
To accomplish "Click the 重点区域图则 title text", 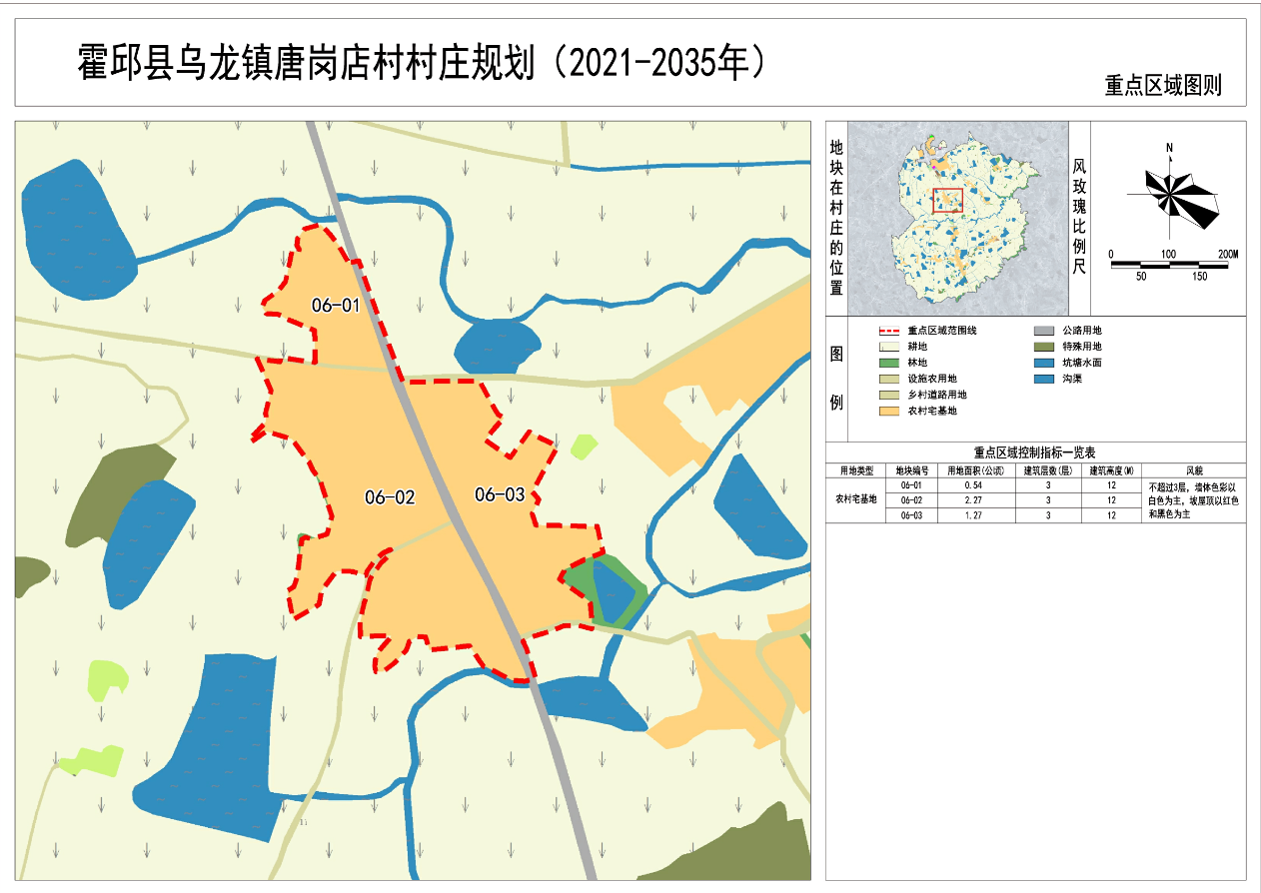I will tap(1162, 86).
